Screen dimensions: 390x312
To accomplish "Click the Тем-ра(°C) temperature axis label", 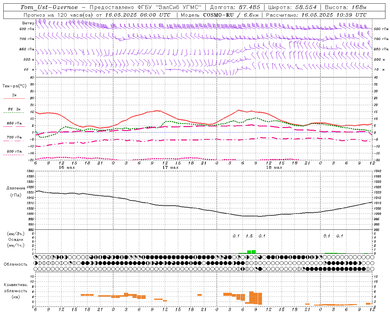I will point(14,86).
